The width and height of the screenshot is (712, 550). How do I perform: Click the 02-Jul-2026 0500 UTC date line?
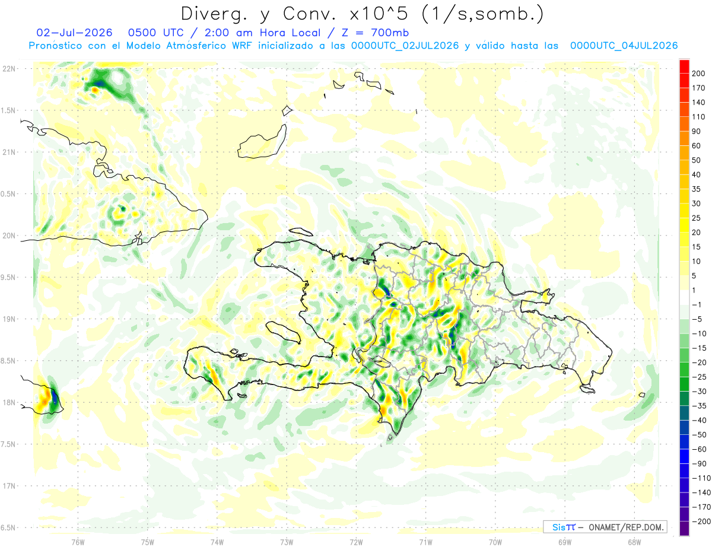pyautogui.click(x=223, y=33)
